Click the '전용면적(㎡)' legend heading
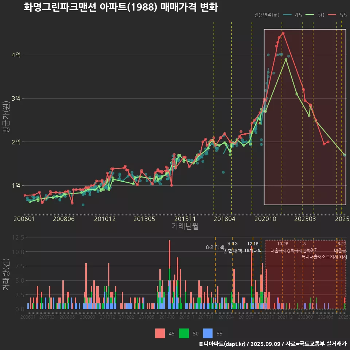Screen dimensions: 350x350 click(267, 15)
